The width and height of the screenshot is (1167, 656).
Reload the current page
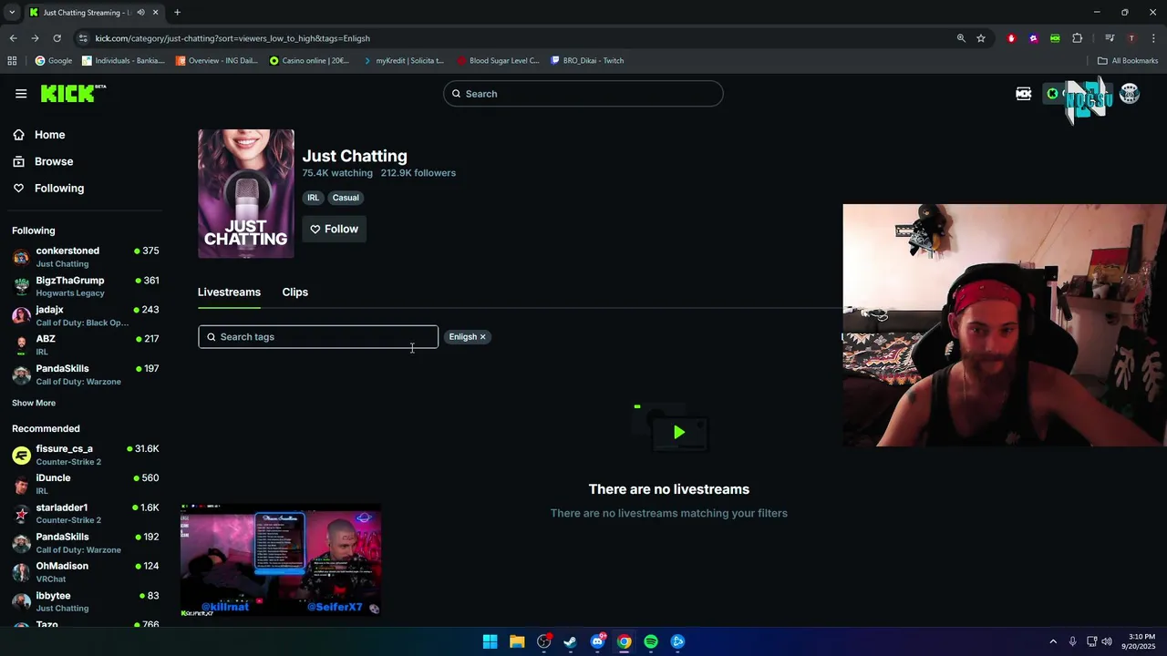pos(57,38)
